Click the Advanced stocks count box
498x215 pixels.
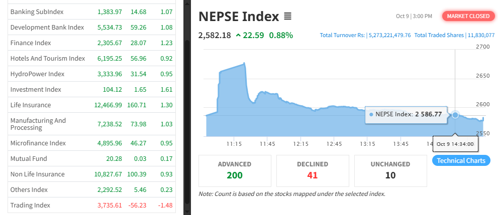pyautogui.click(x=235, y=170)
